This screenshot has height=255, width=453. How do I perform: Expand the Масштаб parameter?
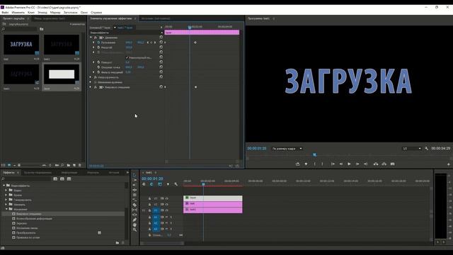pos(93,47)
